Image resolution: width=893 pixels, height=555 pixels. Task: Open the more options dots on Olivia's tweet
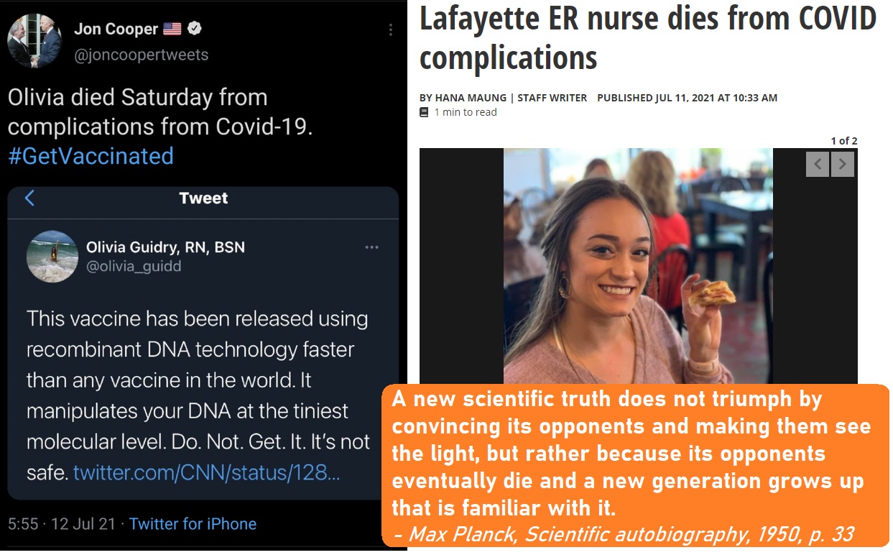click(371, 247)
